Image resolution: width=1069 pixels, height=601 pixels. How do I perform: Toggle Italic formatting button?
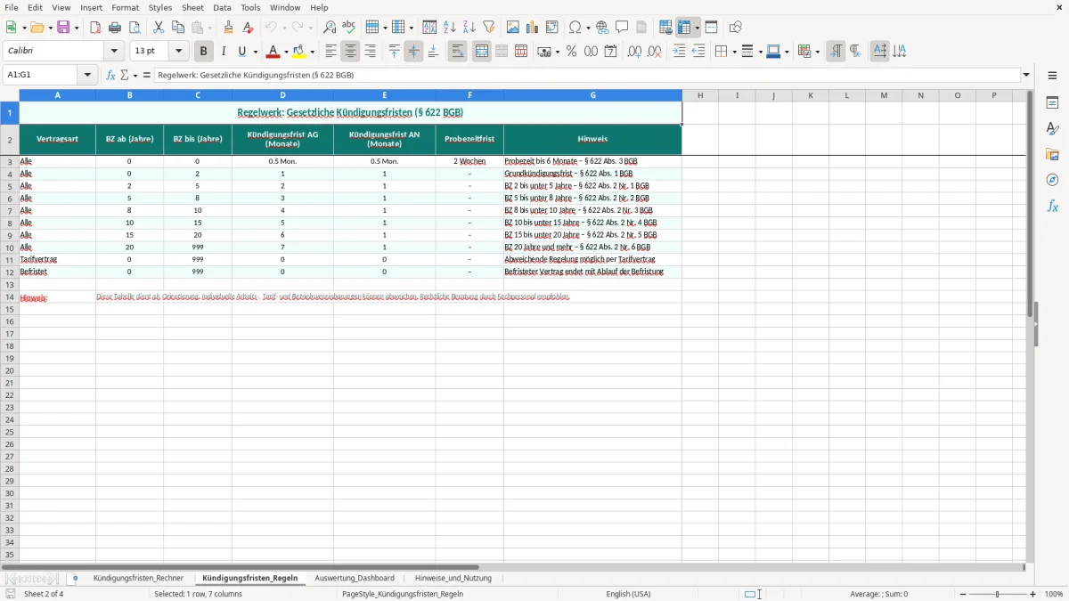[223, 52]
